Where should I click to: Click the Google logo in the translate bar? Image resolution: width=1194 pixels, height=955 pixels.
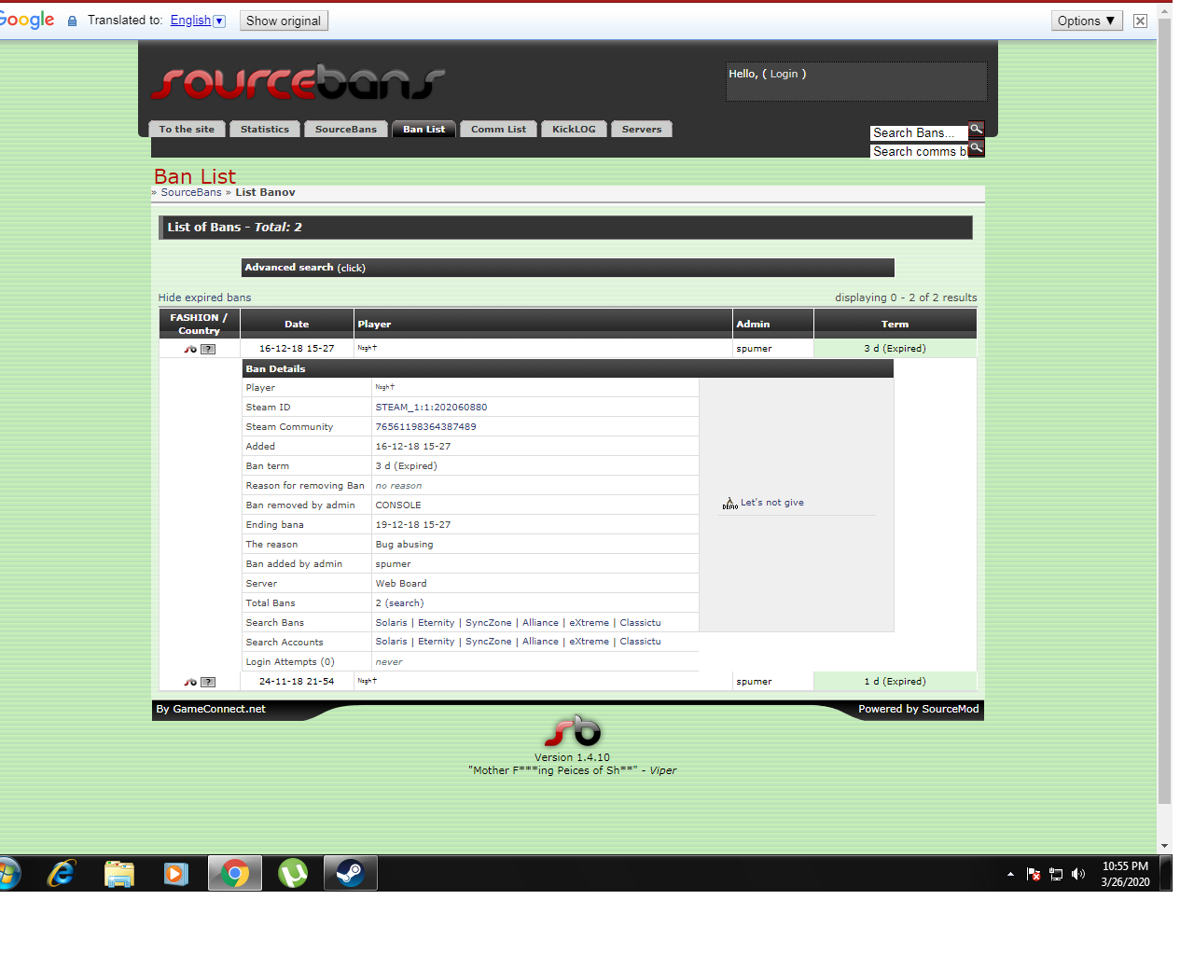[26, 20]
